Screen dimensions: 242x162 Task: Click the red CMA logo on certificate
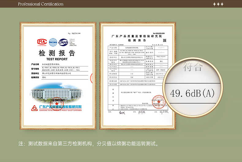click(x=42, y=42)
